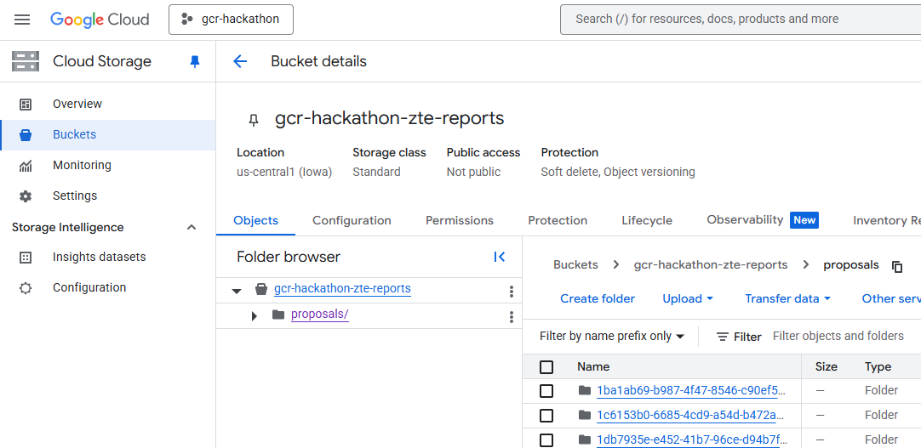Select the checkbox for folder 1c6153b0-6685-4cd9
The width and height of the screenshot is (921, 448).
[546, 416]
